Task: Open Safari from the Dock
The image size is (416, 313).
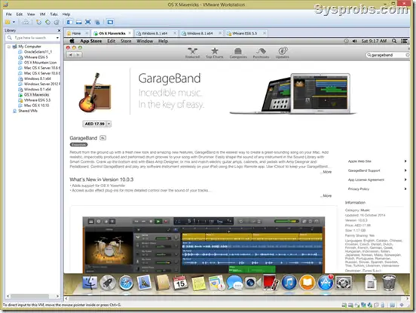Action: point(126,283)
